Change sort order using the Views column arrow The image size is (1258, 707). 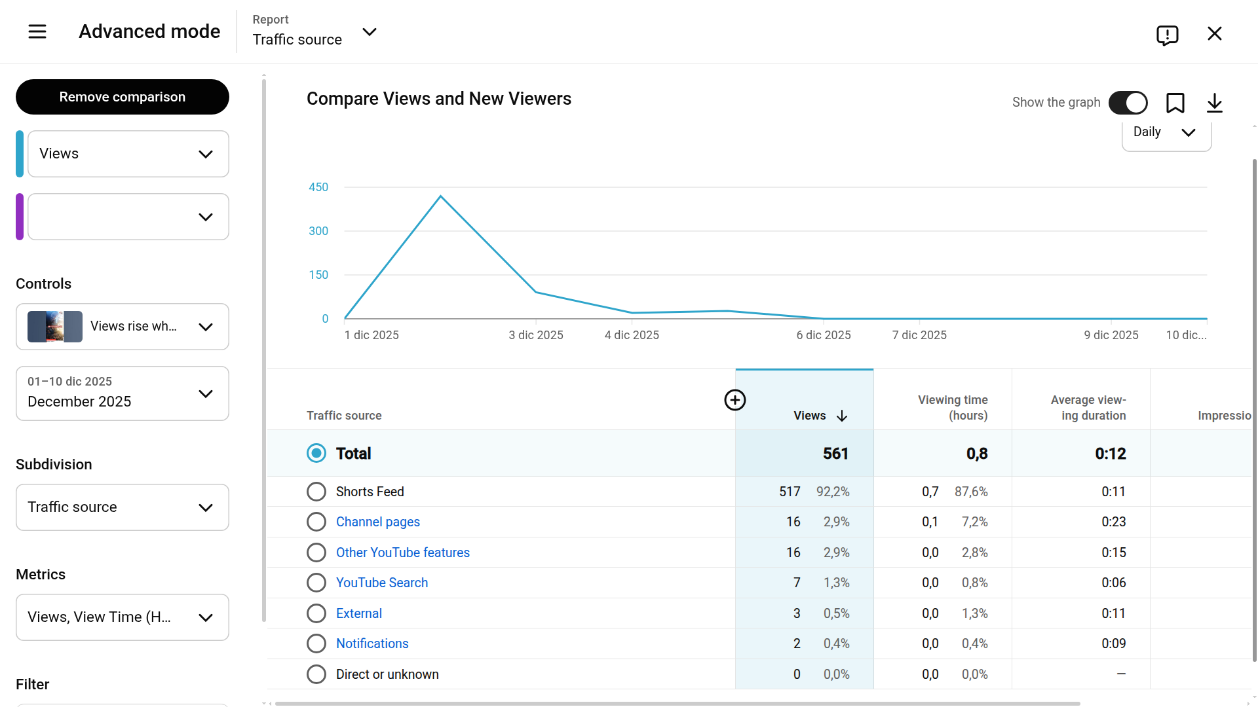pos(843,416)
